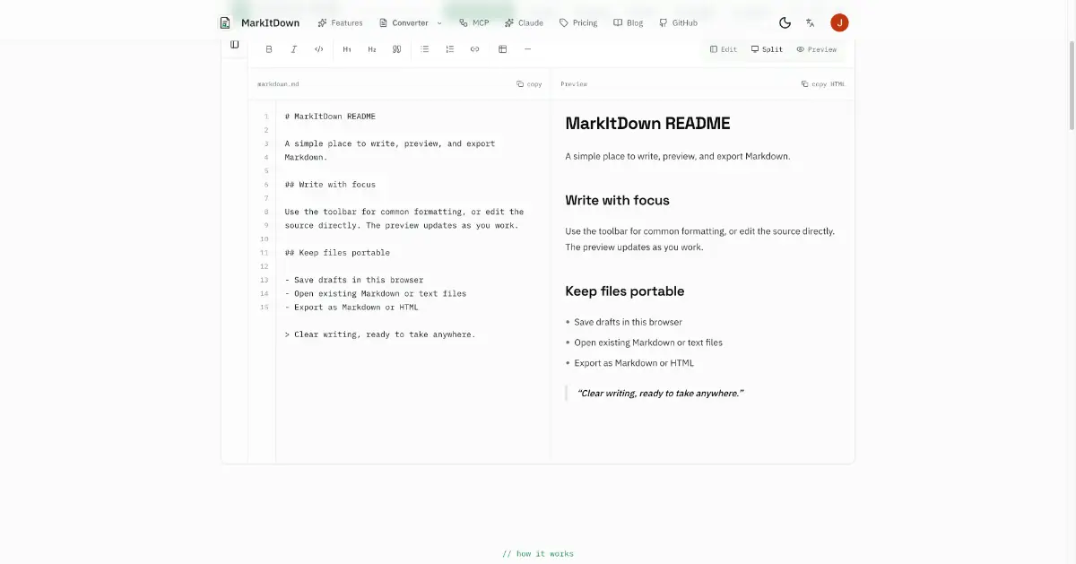Apply italic formatting from the toolbar
The image size is (1076, 564).
[293, 49]
